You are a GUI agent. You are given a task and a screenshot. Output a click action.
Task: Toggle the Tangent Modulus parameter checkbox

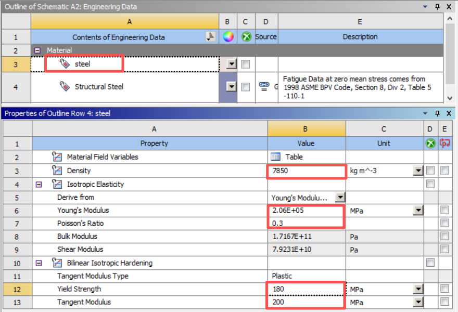pos(444,302)
